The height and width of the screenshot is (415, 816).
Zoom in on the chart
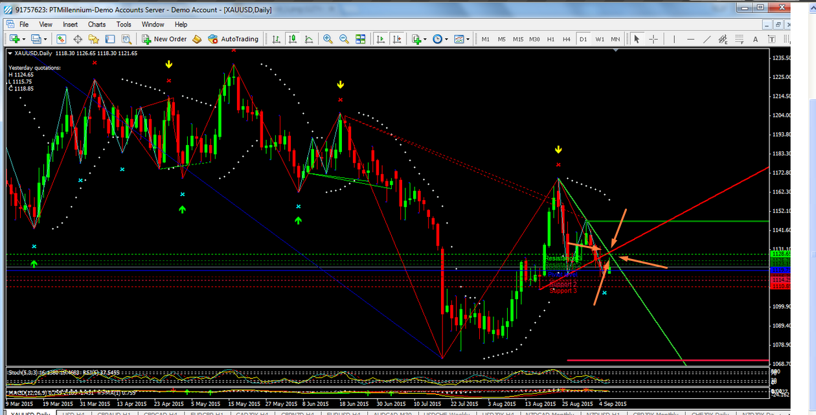(328, 39)
